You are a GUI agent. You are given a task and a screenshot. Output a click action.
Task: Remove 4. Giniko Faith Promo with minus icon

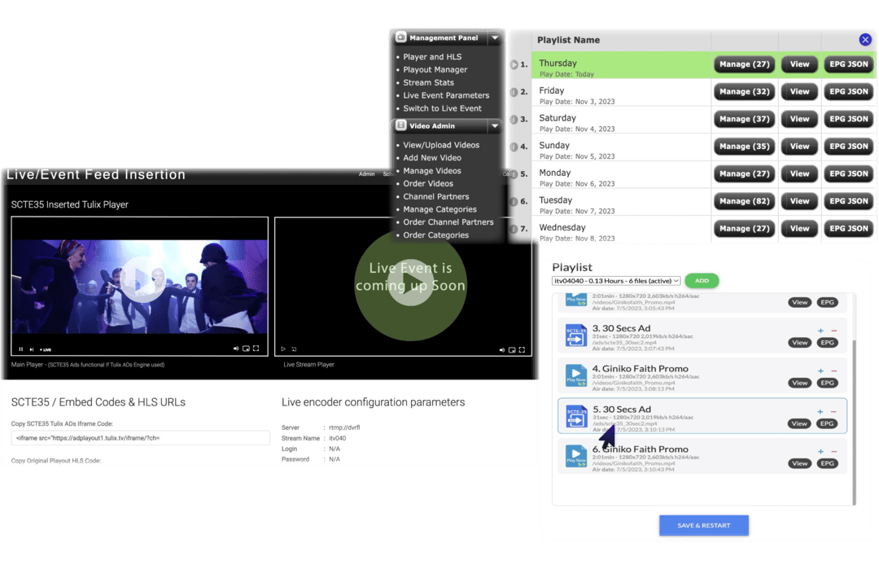tap(833, 371)
